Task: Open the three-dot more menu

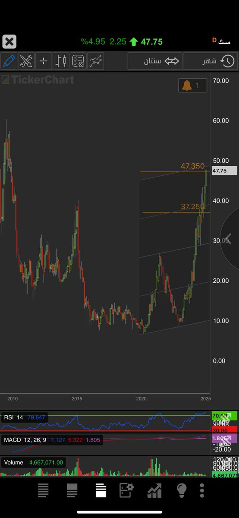Action: (202, 490)
